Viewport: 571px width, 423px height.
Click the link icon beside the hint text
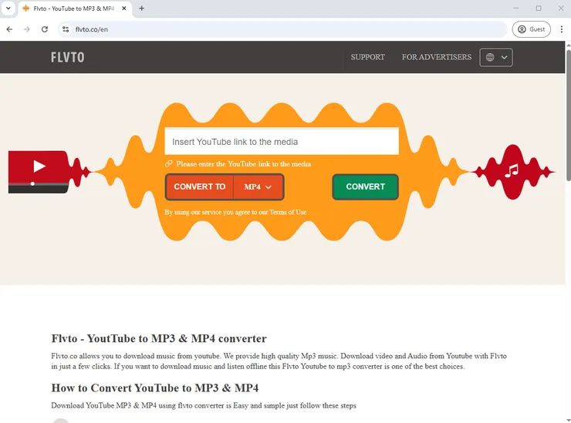click(x=168, y=163)
